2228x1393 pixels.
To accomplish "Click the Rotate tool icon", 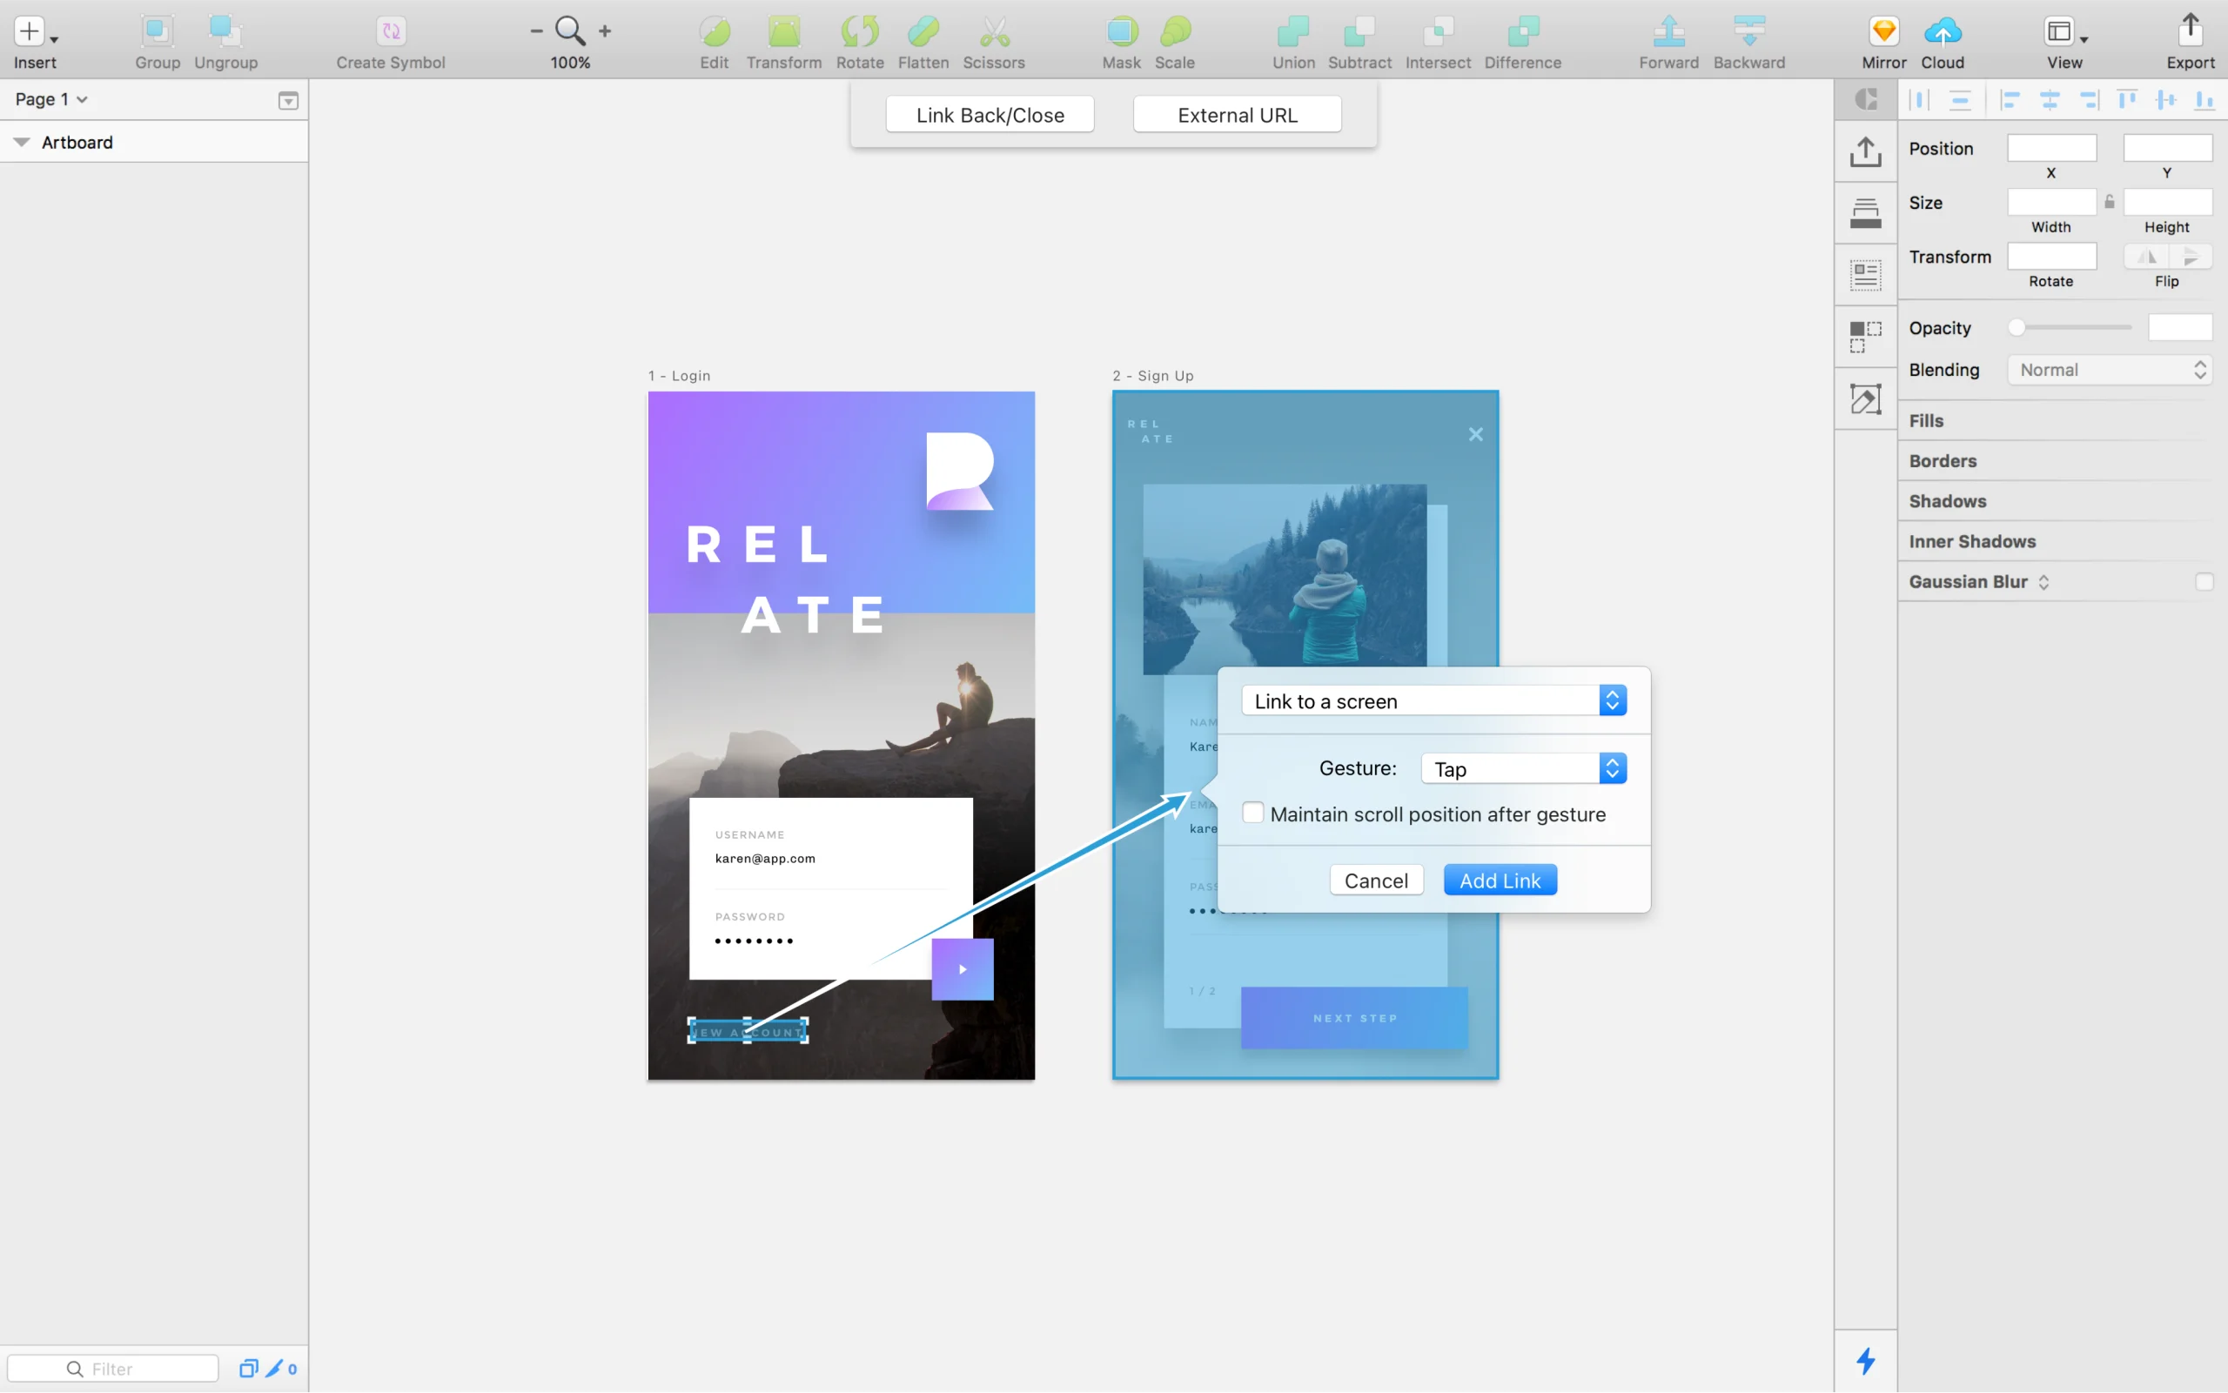I will 859,32.
